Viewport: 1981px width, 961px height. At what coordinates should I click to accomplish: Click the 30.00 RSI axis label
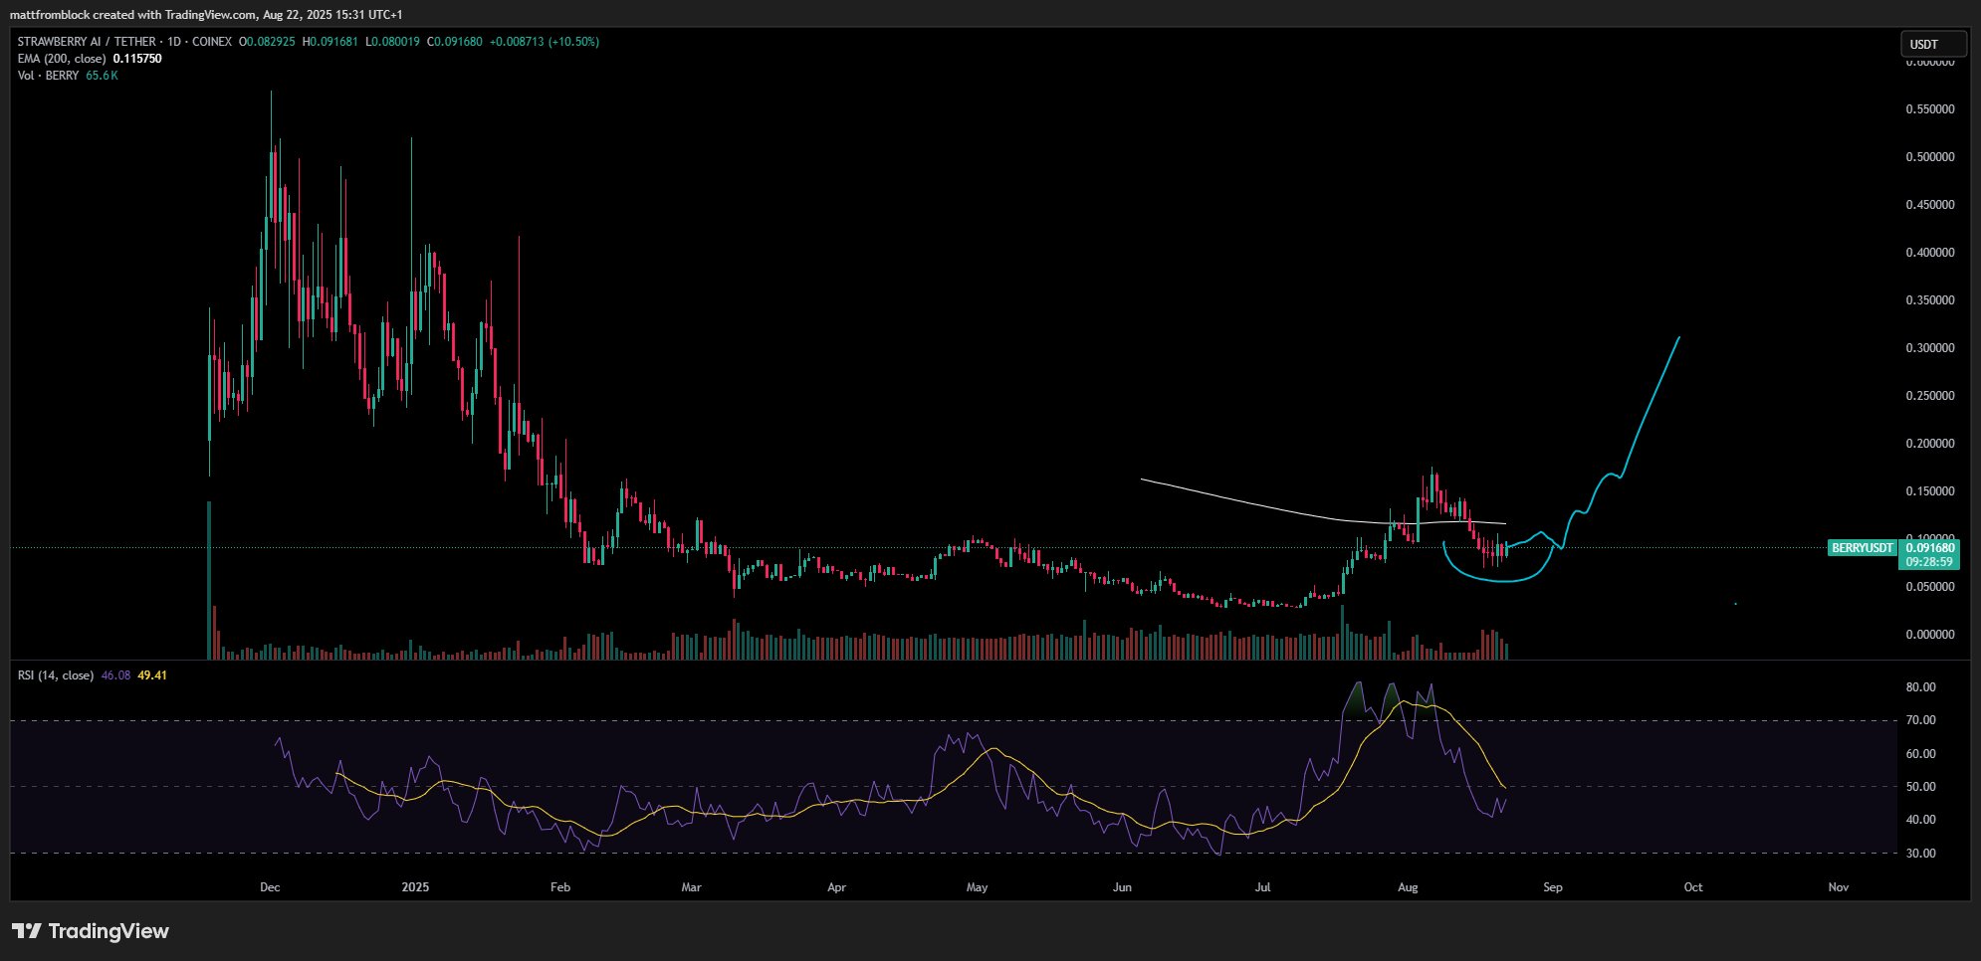(x=1921, y=854)
